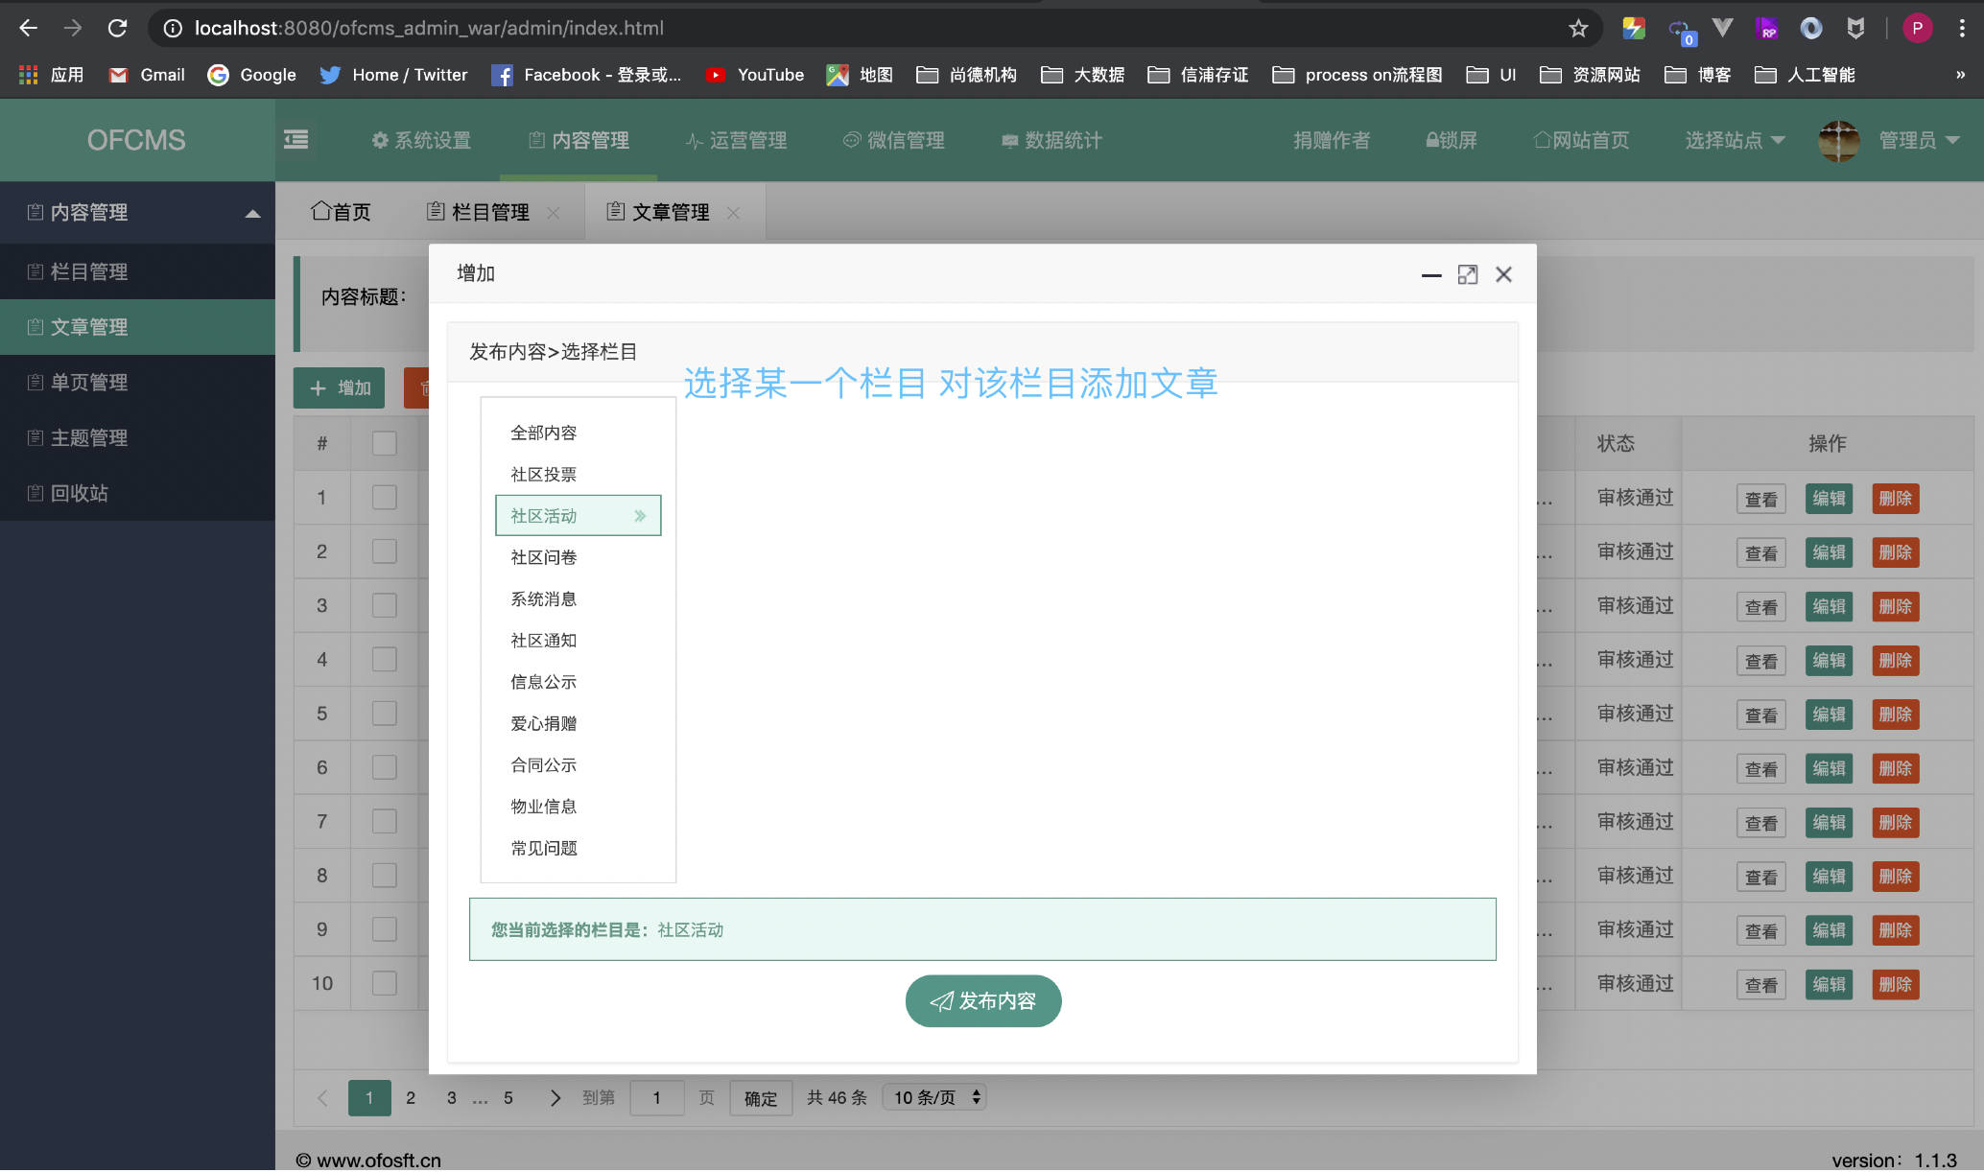Open 捐赠作者 donation page
Screen dimensions: 1984x1172
[1332, 140]
